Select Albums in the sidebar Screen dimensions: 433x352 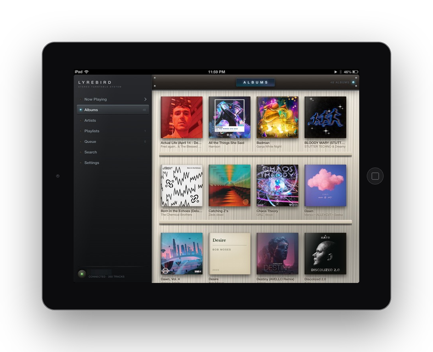[x=113, y=110]
